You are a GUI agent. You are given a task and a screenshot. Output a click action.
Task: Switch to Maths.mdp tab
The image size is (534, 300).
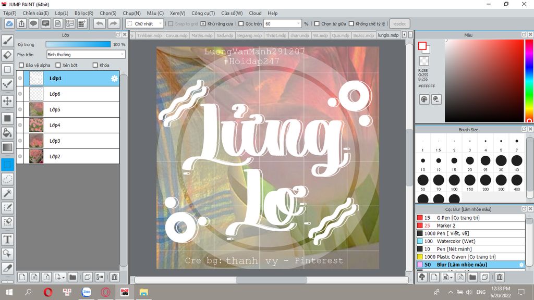(202, 35)
